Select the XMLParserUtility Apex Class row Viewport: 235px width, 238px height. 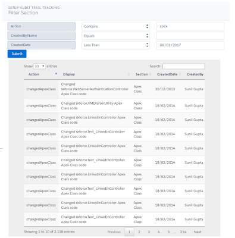click(x=114, y=106)
